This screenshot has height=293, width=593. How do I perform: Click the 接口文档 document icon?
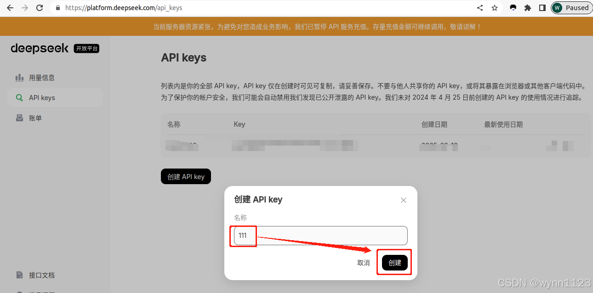point(19,275)
